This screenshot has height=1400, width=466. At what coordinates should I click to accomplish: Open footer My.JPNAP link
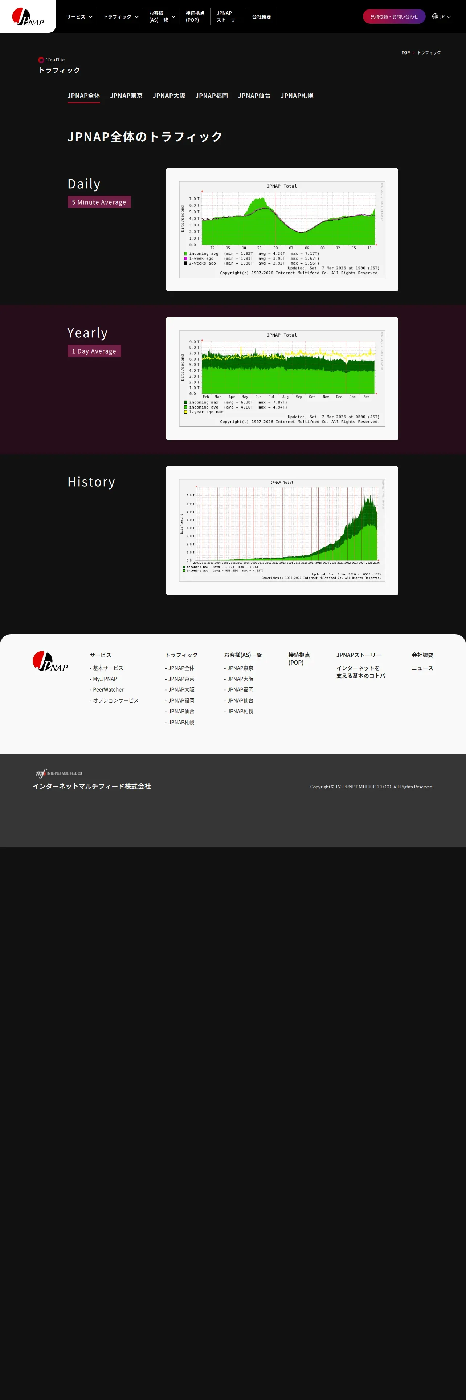[103, 679]
